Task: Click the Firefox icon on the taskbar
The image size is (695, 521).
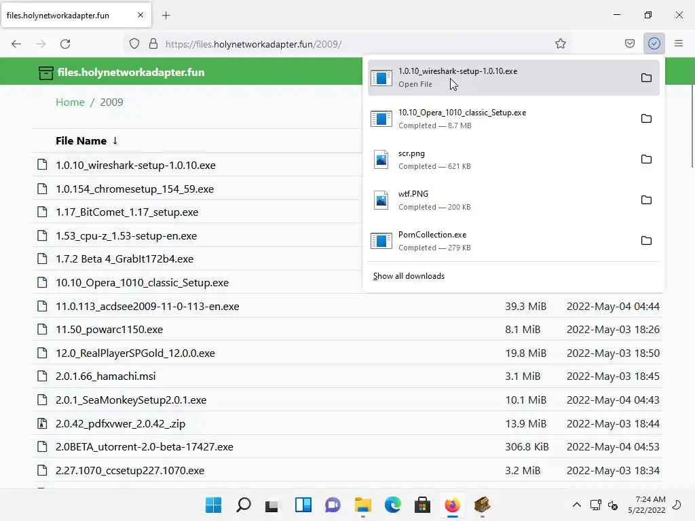Action: click(x=452, y=505)
